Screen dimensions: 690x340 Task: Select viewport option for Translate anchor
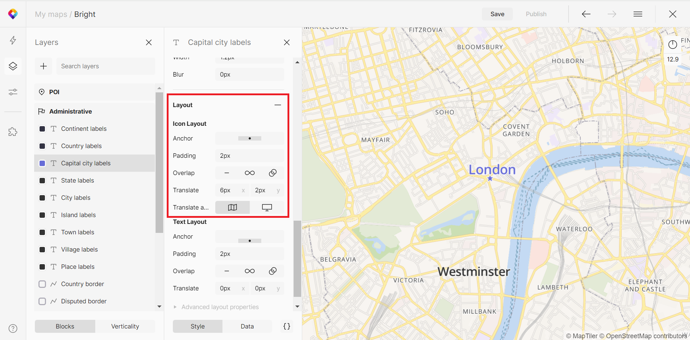pos(267,207)
